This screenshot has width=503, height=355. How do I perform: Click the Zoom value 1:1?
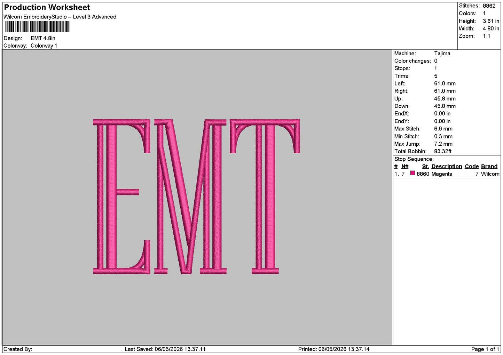tap(486, 36)
